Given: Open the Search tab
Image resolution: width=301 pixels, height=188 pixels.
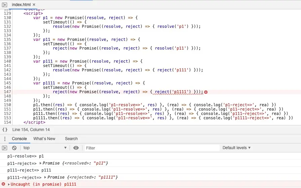Looking at the screenshot, I should tap(71, 139).
